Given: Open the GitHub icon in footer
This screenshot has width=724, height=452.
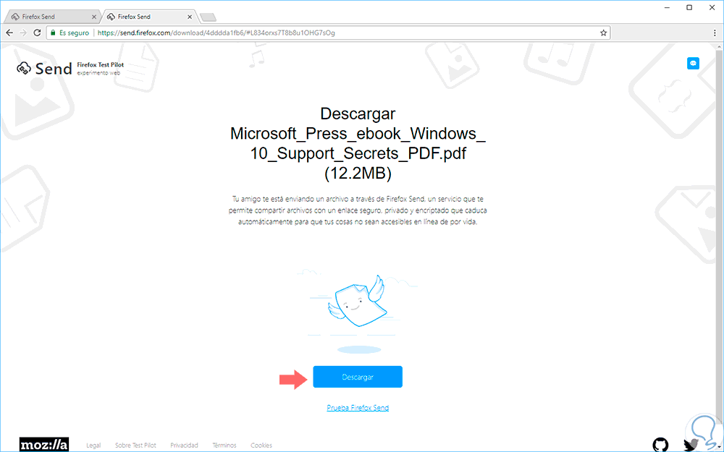Looking at the screenshot, I should (x=660, y=445).
